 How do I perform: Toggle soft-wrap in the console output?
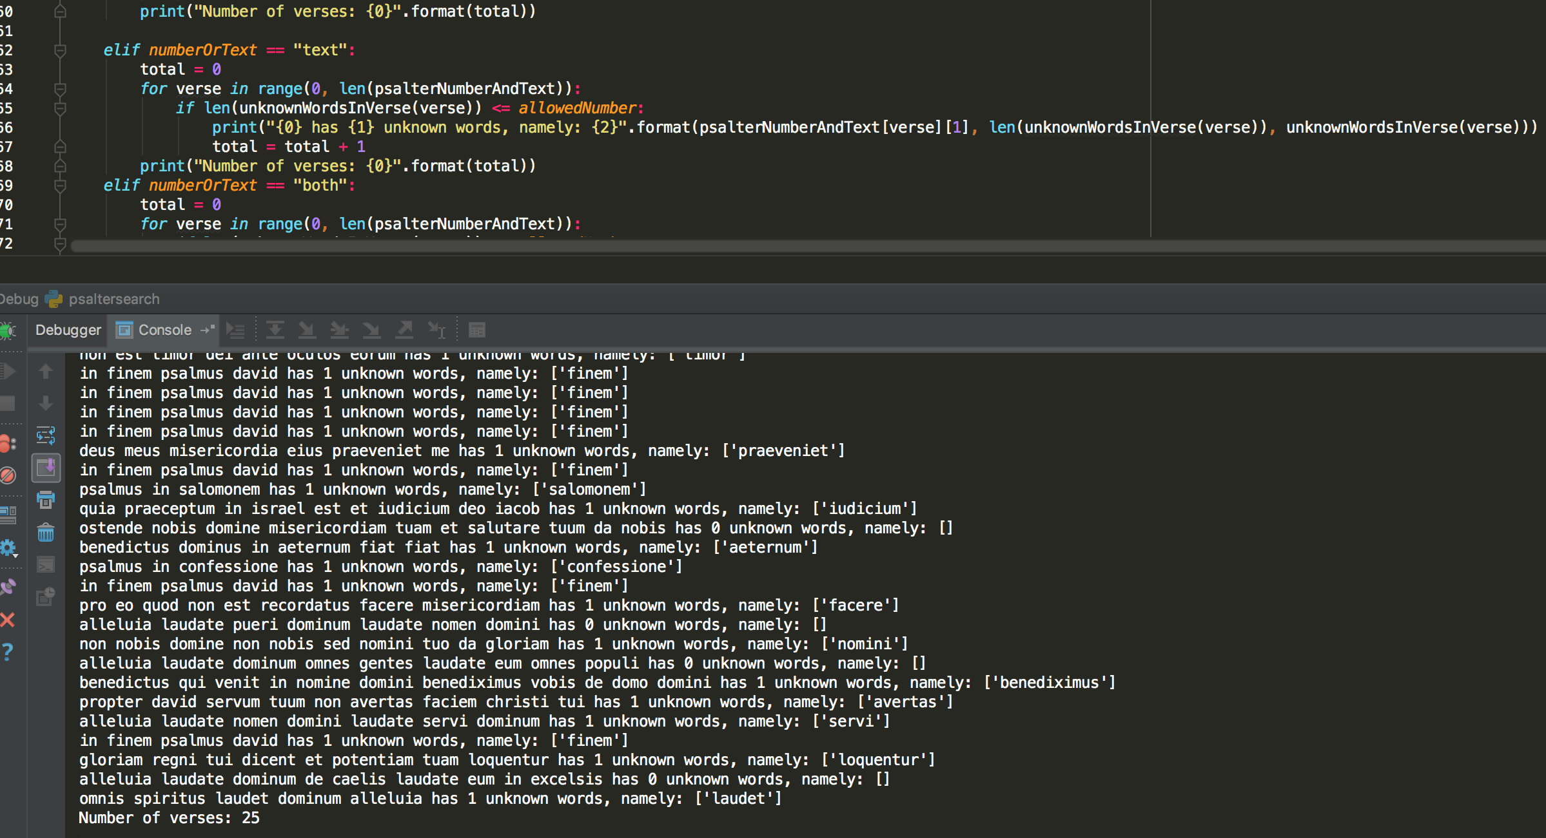pos(46,435)
